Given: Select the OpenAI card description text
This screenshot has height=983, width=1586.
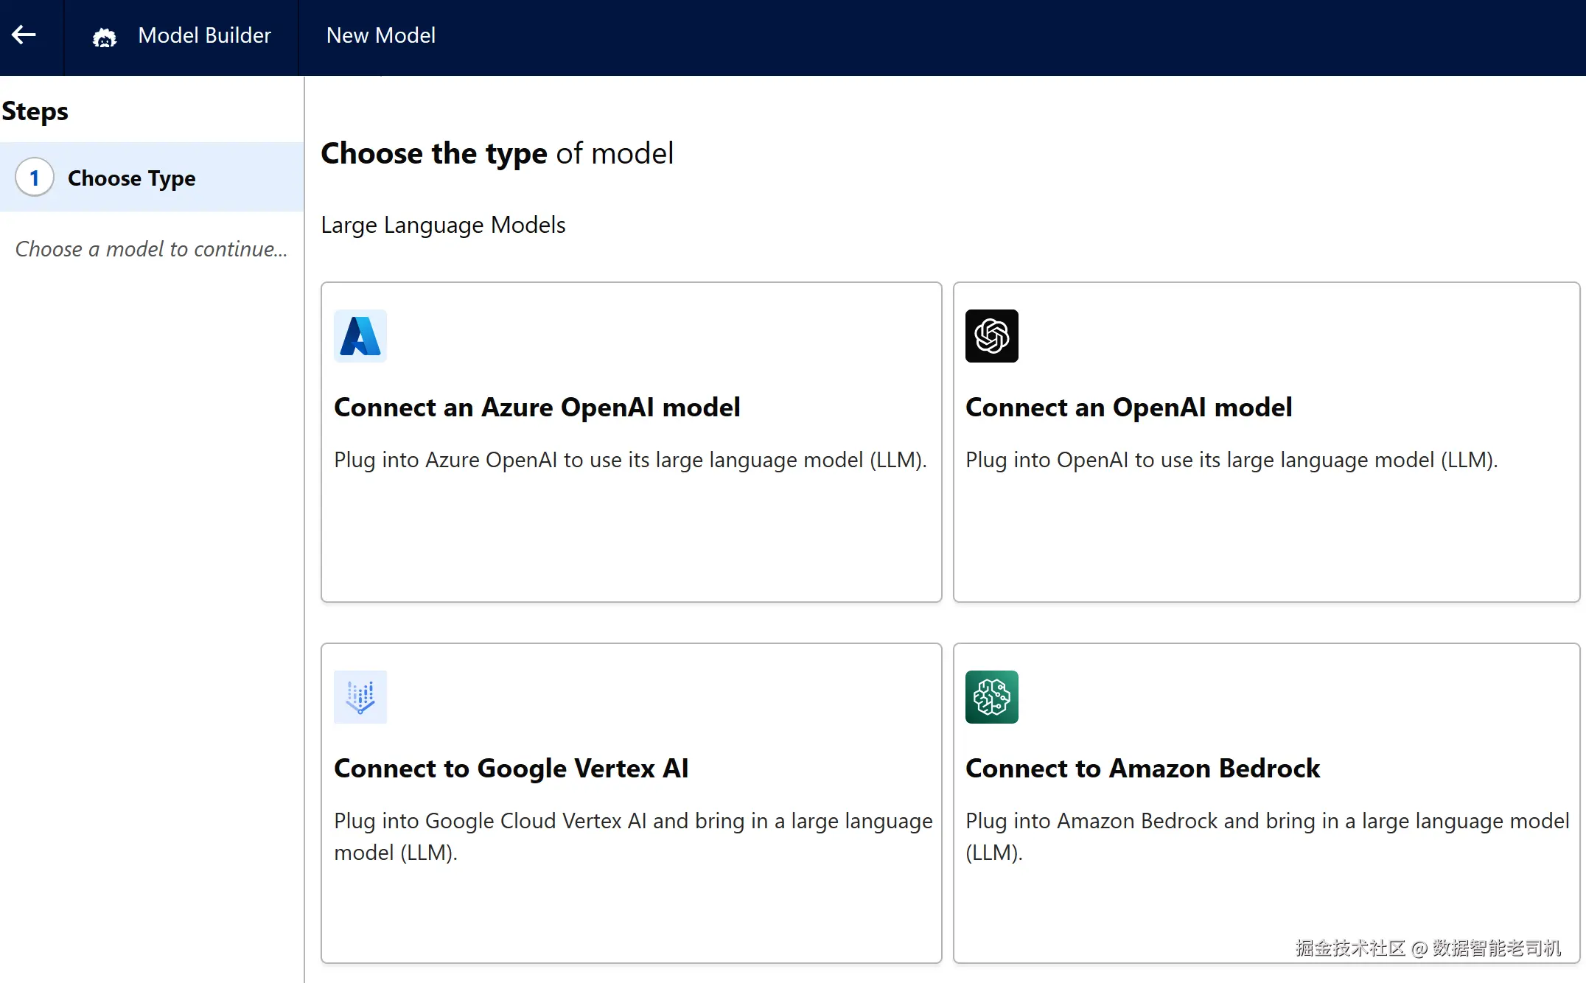Looking at the screenshot, I should [x=1231, y=460].
